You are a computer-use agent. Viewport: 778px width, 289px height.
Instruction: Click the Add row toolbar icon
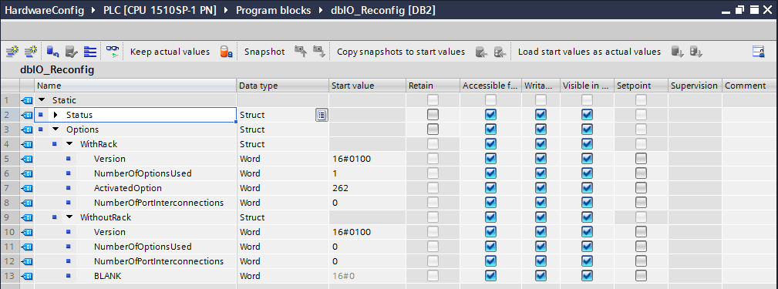(x=32, y=52)
